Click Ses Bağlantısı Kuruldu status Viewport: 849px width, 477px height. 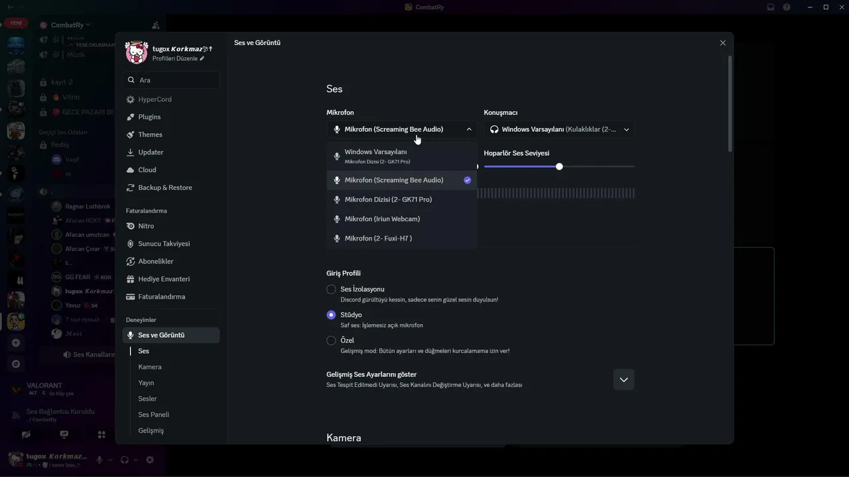tap(60, 411)
